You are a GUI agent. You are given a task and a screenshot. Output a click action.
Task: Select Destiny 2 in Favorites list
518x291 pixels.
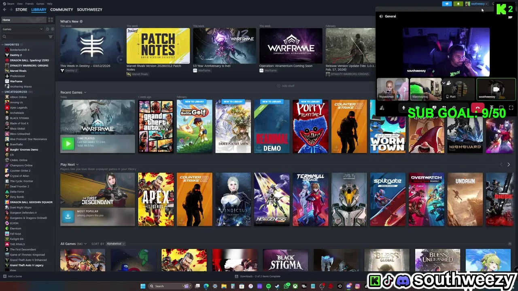click(x=16, y=55)
